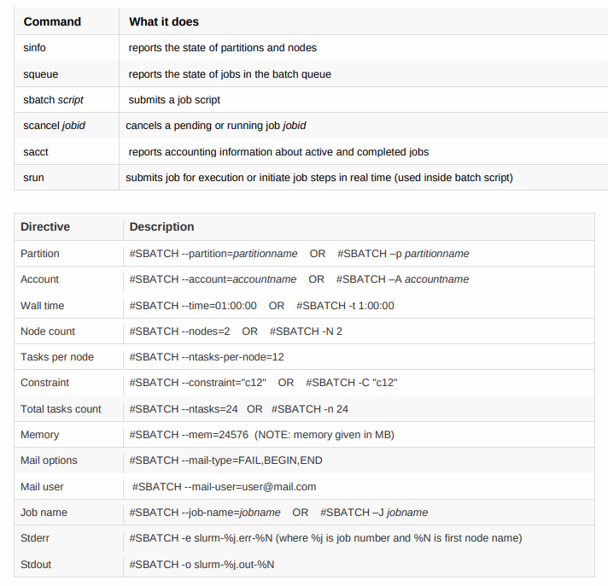Click the Stdout directive row label
This screenshot has height=586, width=608.
pos(36,565)
